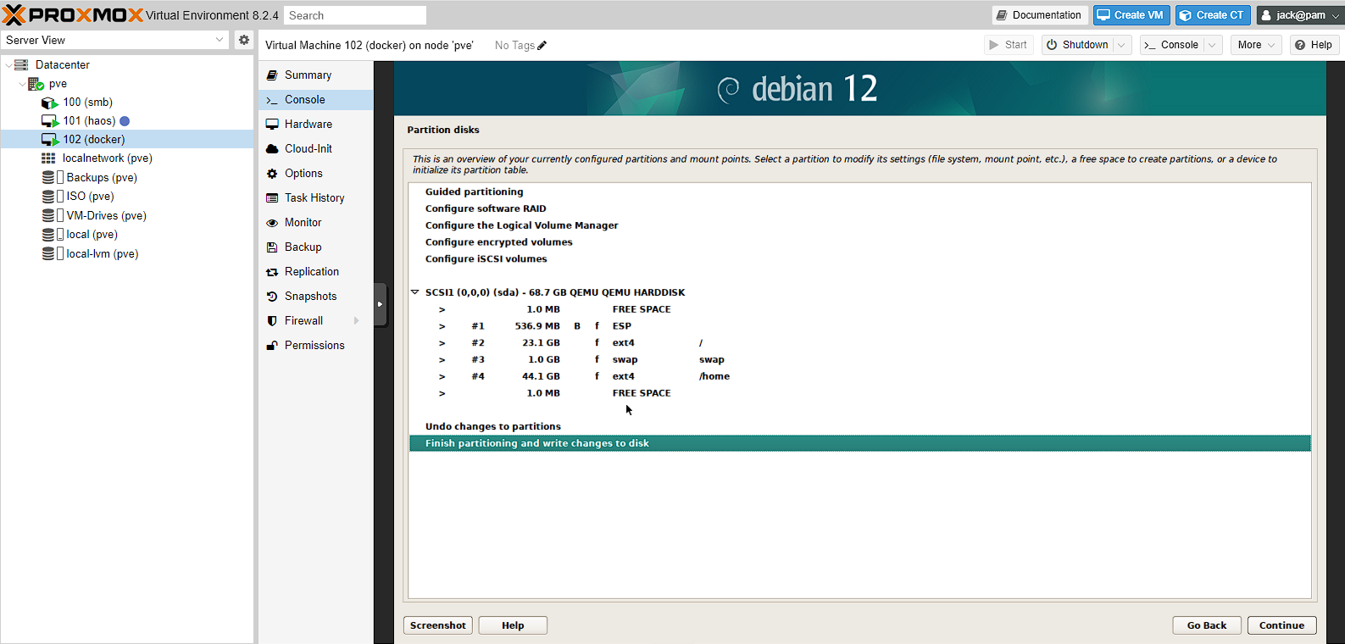Open the Hardware tab
1345x644 pixels.
(315, 125)
